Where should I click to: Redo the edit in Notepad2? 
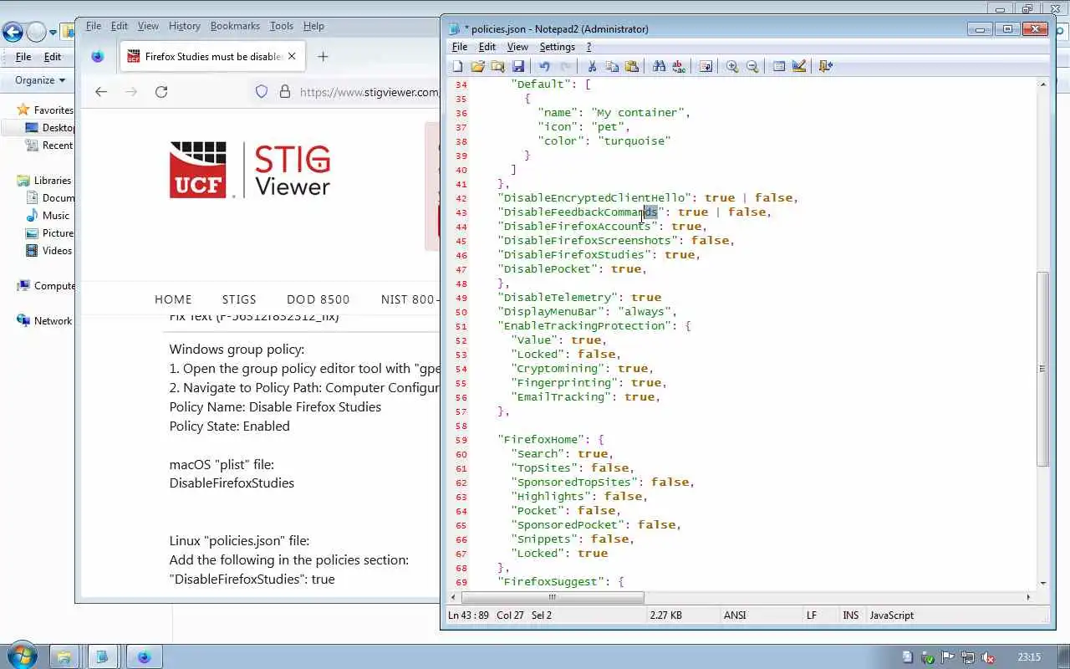[565, 66]
